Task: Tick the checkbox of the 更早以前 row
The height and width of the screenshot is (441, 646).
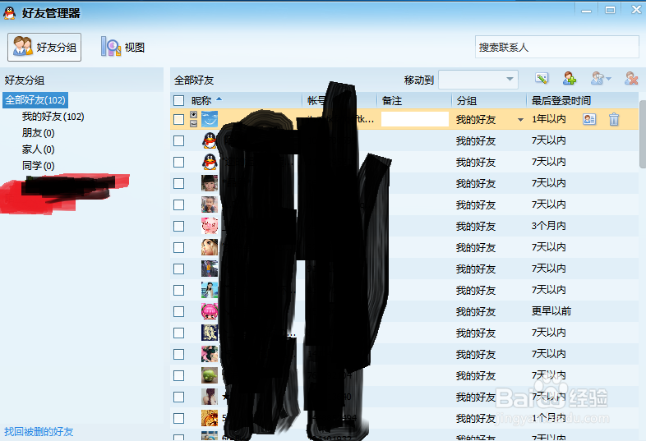Action: [179, 312]
